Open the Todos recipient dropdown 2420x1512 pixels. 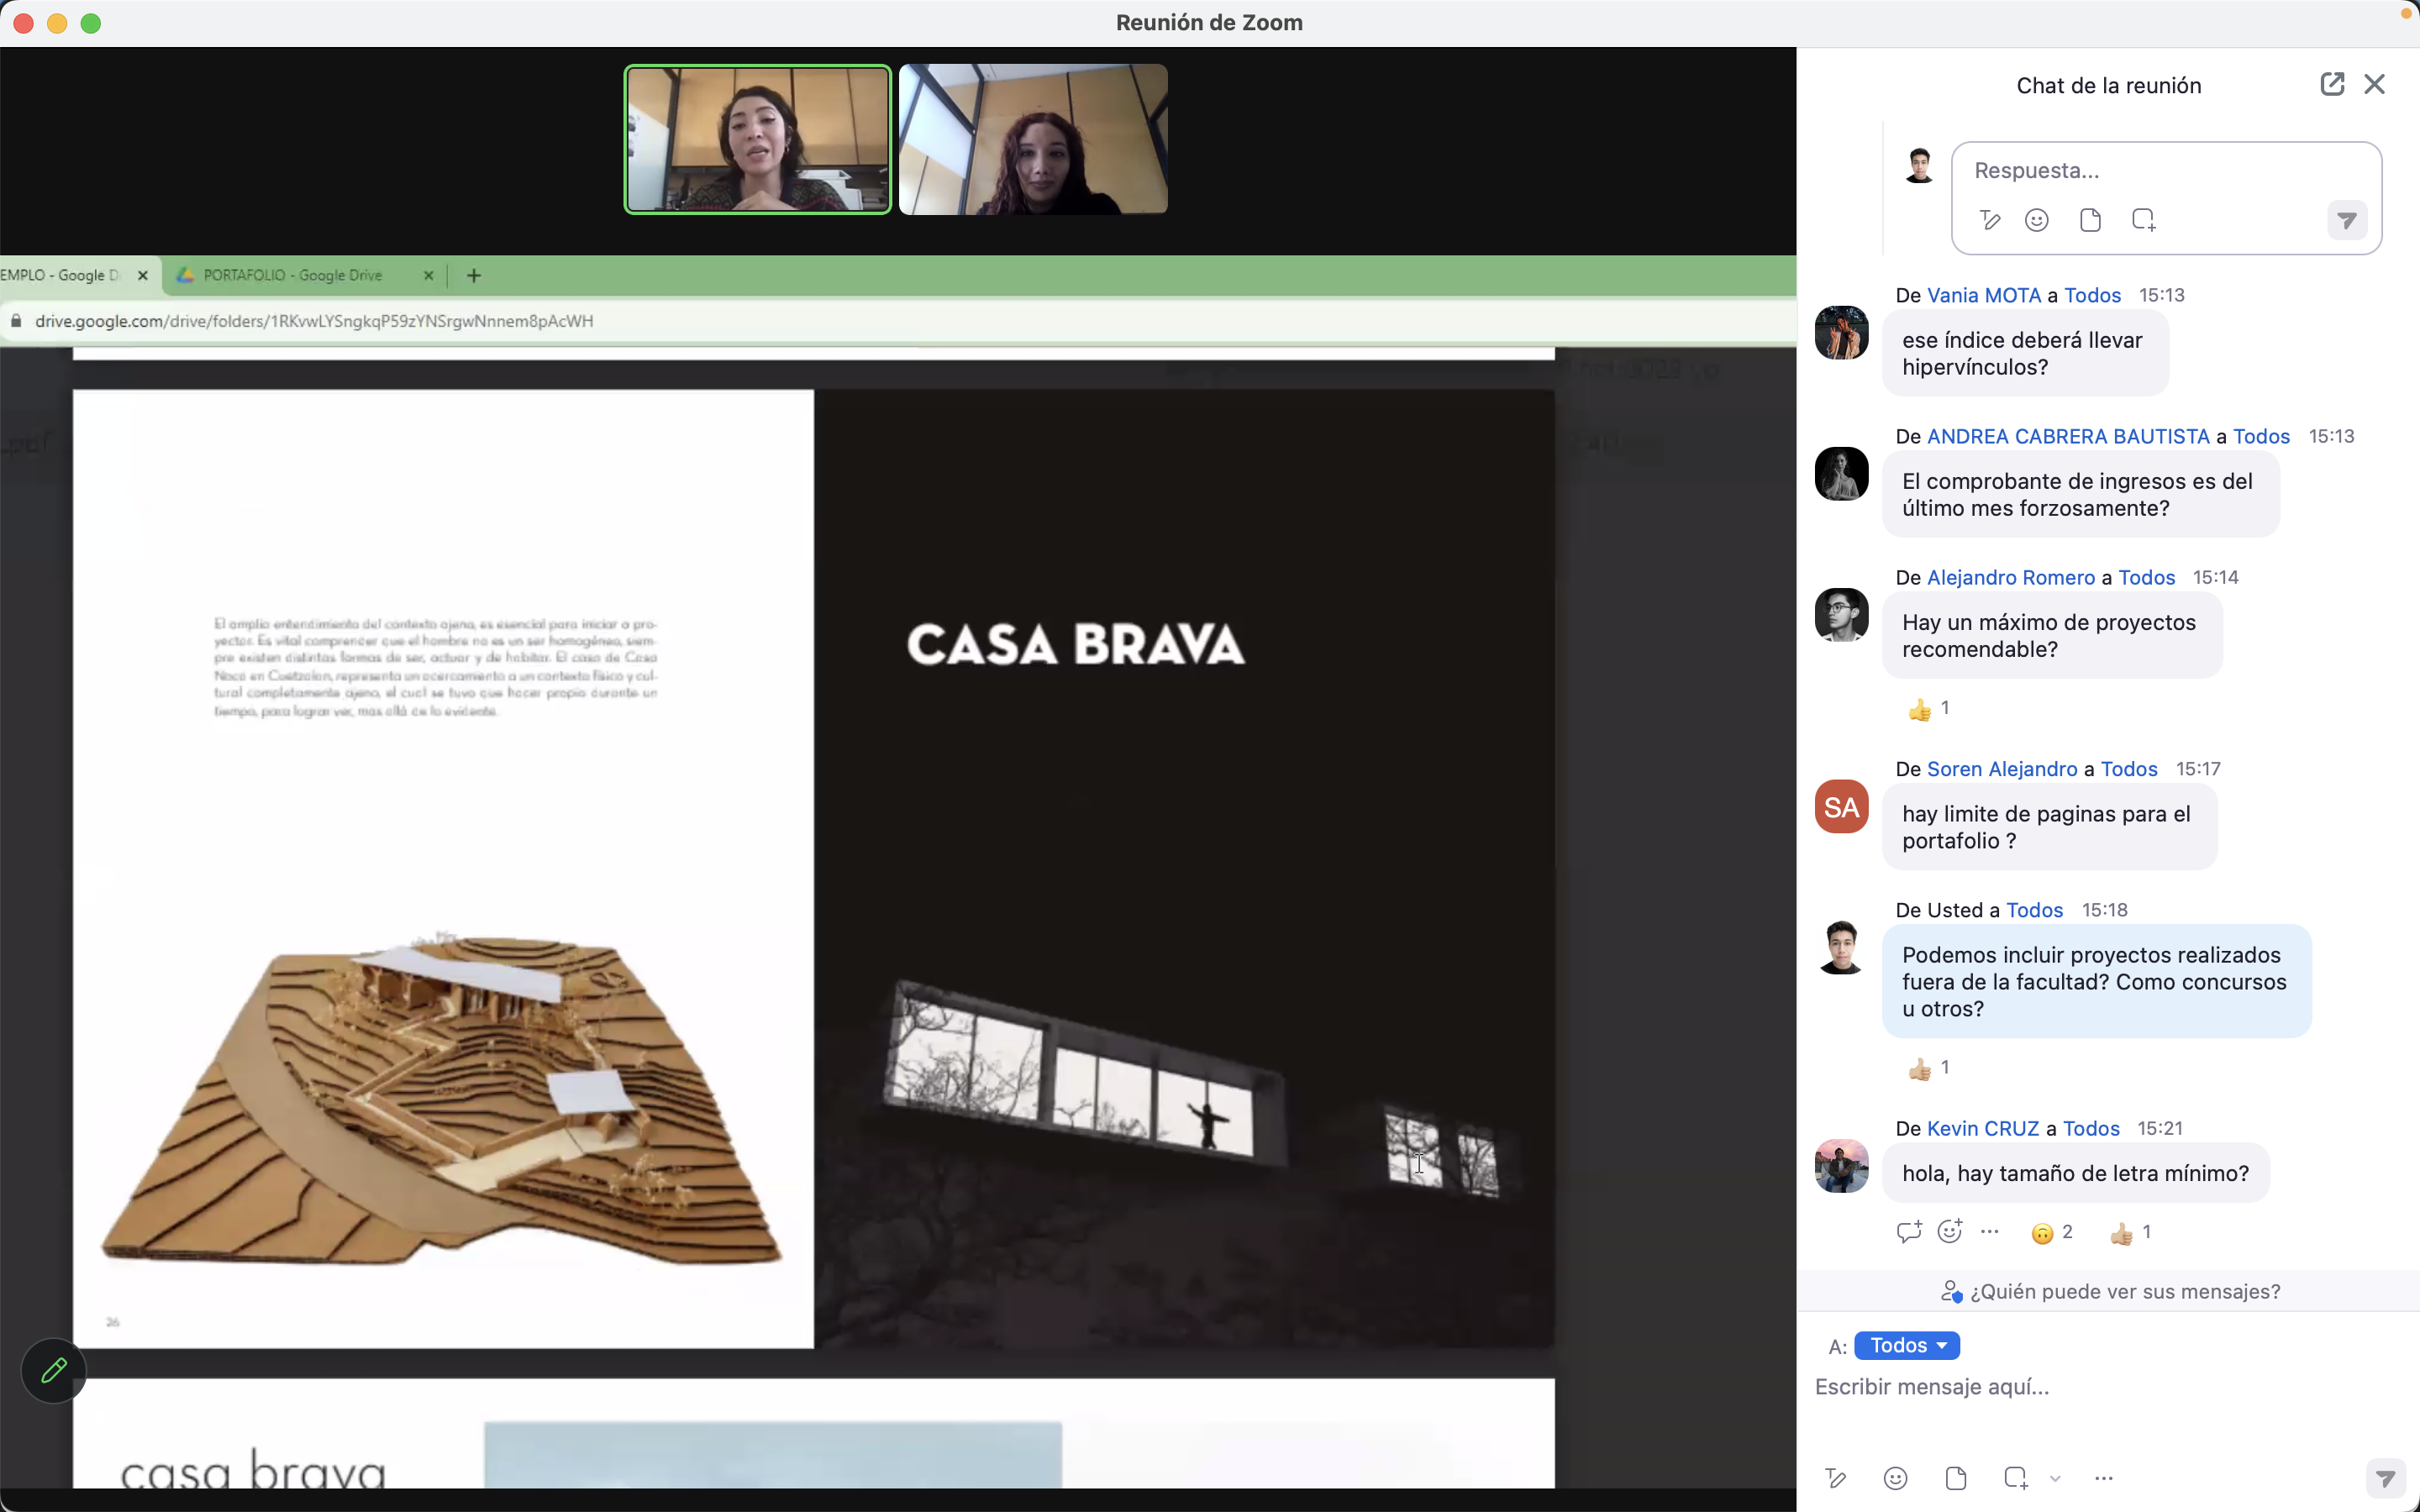point(1907,1346)
